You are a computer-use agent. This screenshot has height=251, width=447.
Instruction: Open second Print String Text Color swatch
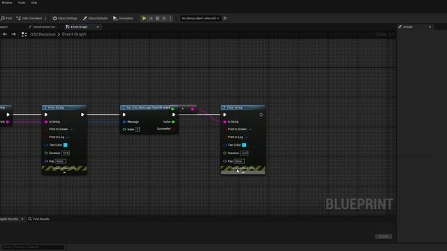click(x=244, y=145)
